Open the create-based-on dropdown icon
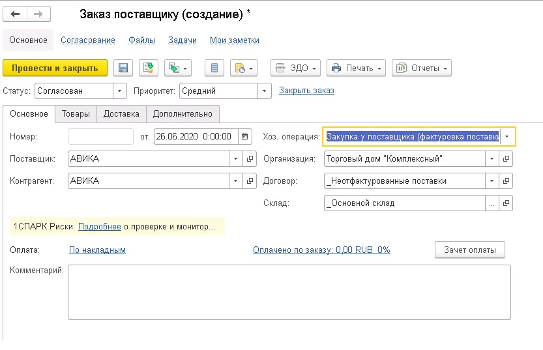543x350 pixels. [178, 68]
